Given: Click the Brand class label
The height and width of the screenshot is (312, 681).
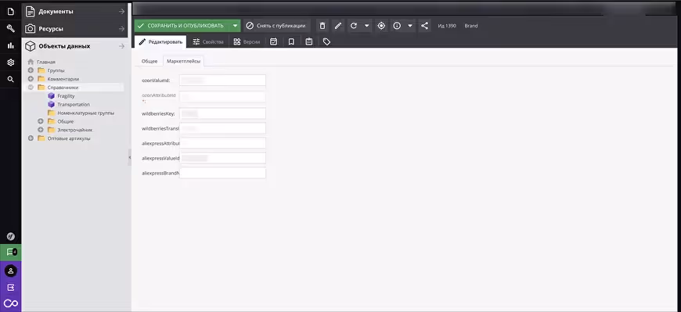Looking at the screenshot, I should (x=470, y=26).
